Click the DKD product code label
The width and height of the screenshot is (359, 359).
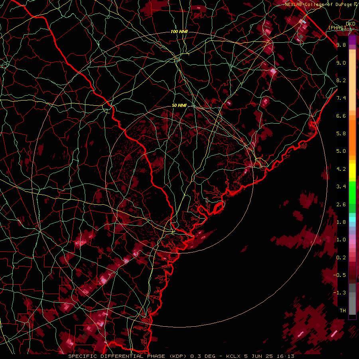[x=351, y=24]
